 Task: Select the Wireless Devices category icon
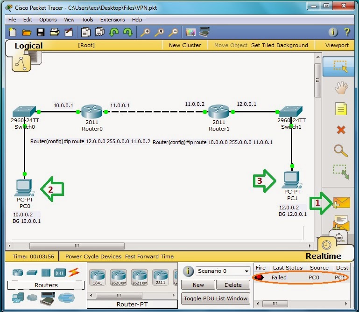[x=60, y=273]
